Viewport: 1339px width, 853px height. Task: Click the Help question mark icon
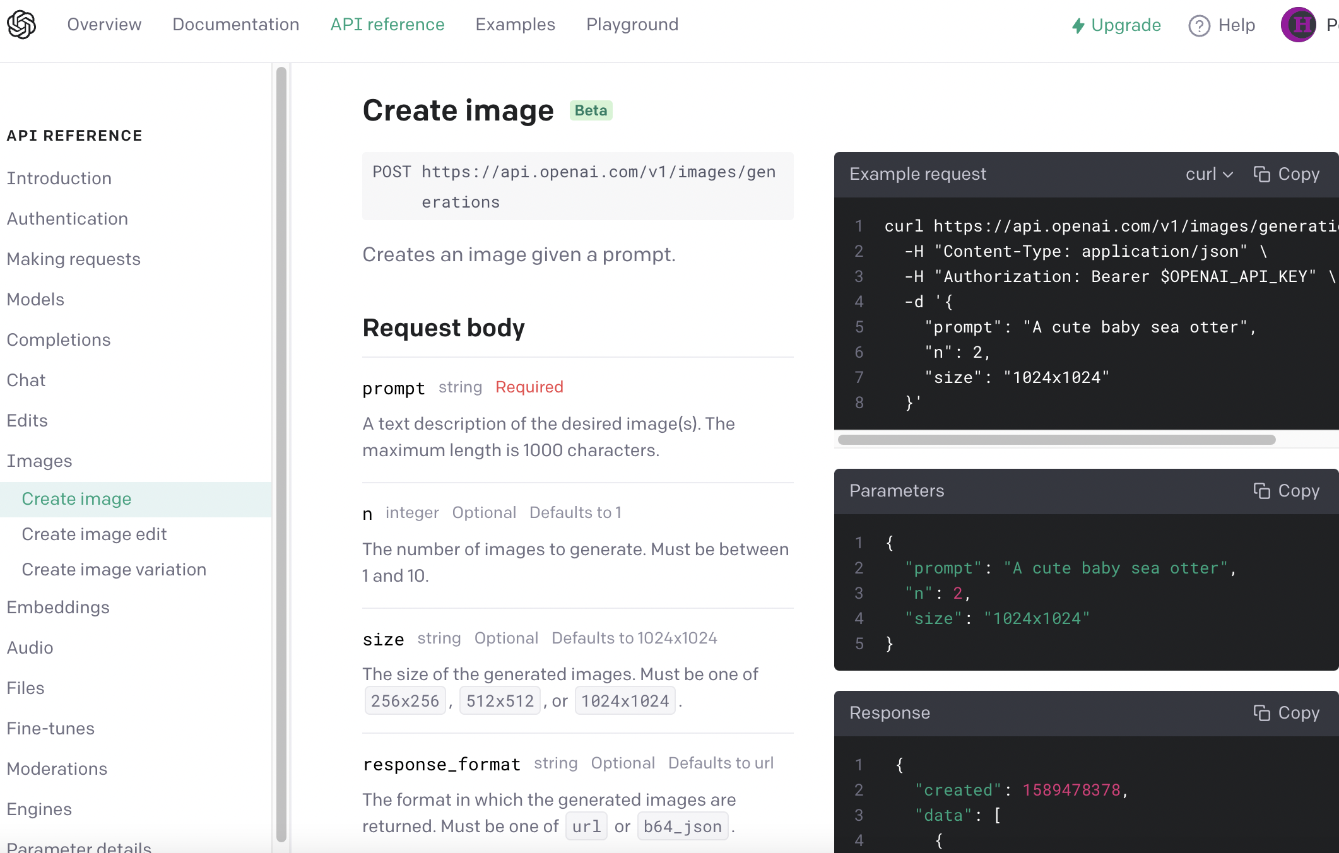(1199, 25)
